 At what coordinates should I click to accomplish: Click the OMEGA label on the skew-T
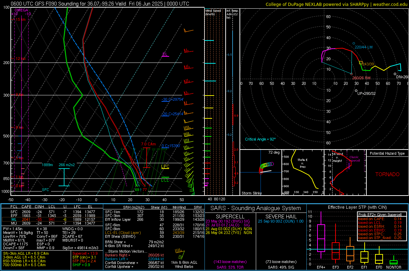coord(21,10)
